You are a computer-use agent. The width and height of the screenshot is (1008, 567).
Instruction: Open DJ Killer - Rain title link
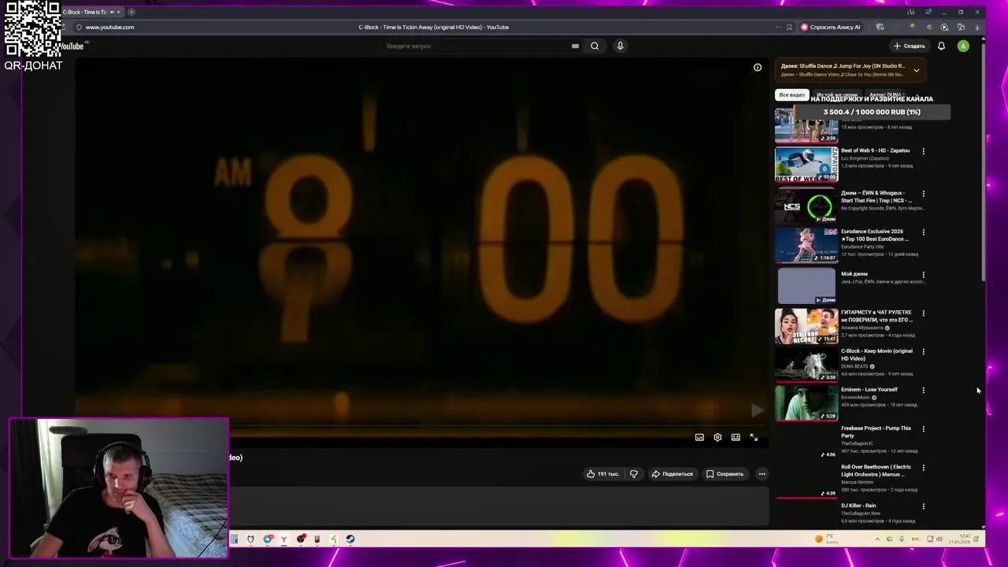[x=858, y=506]
